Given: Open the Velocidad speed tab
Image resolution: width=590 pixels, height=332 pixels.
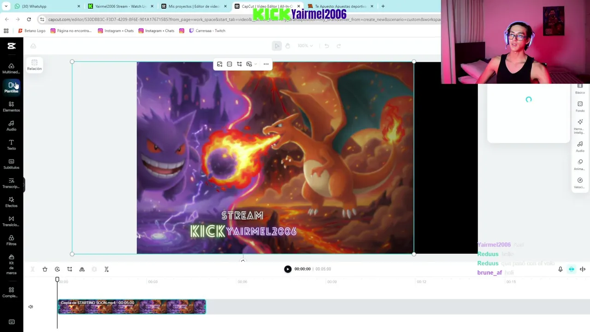Looking at the screenshot, I should pyautogui.click(x=580, y=183).
